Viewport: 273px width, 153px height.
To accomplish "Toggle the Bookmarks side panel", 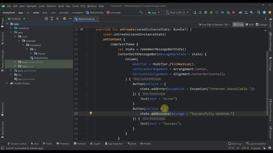I will click(x=3, y=109).
